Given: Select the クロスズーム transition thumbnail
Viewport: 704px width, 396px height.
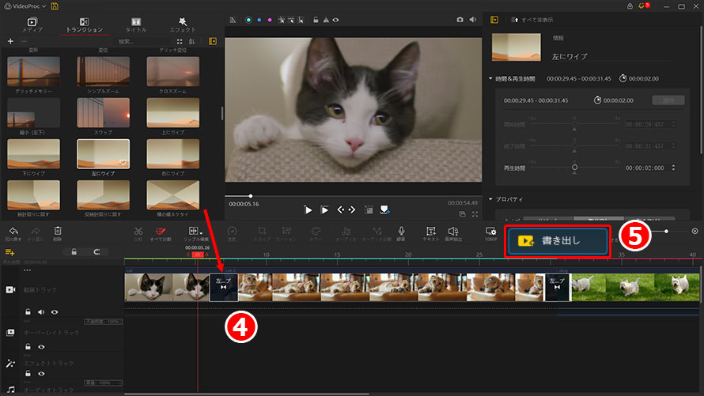Looking at the screenshot, I should tap(173, 71).
